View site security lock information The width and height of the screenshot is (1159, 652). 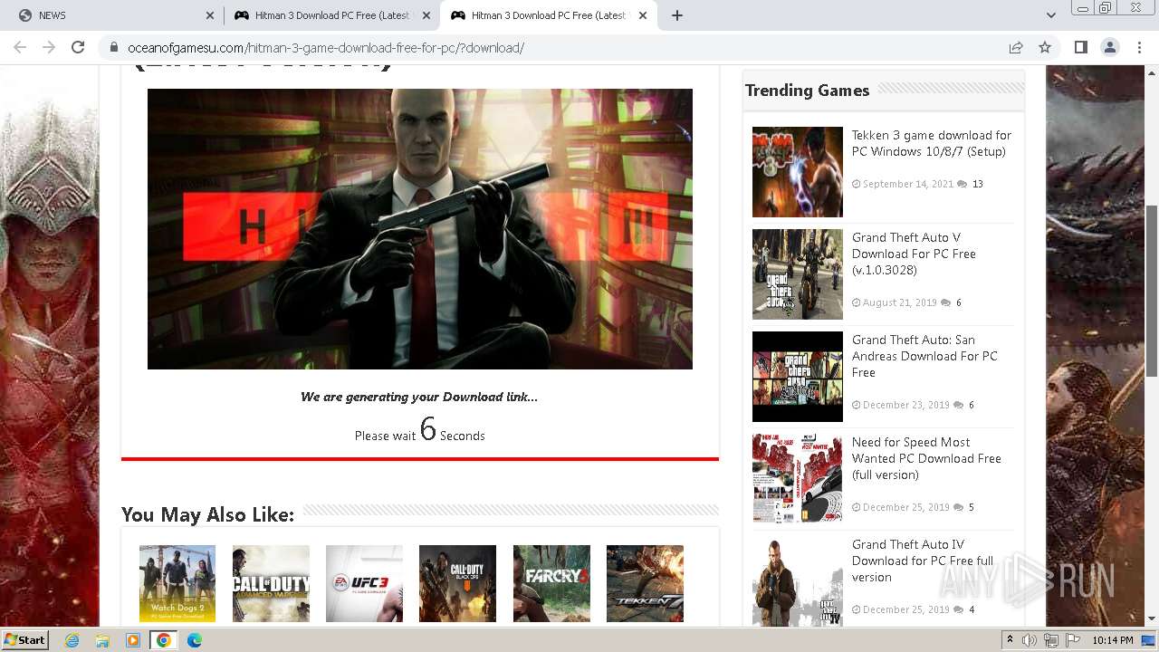click(114, 48)
